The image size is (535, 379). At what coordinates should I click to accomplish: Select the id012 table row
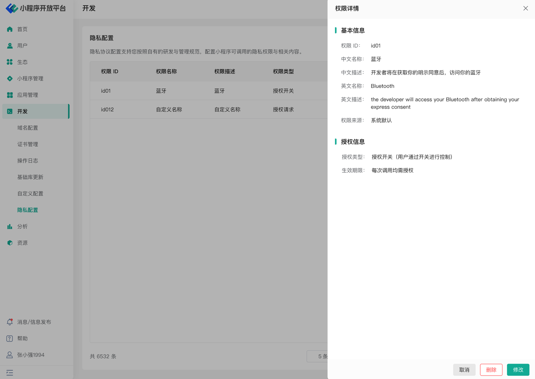click(208, 109)
